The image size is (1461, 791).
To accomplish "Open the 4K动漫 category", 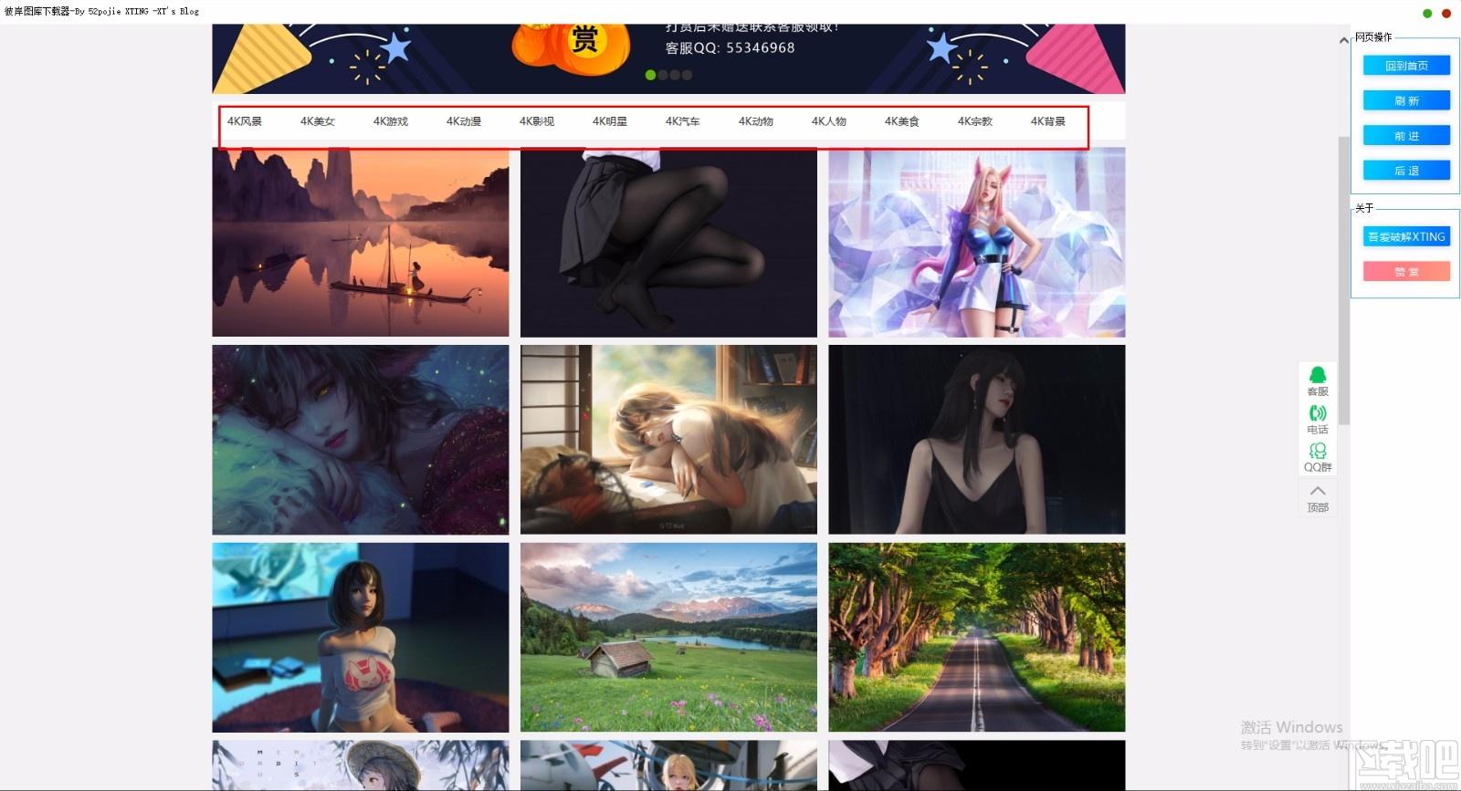I will pos(464,121).
